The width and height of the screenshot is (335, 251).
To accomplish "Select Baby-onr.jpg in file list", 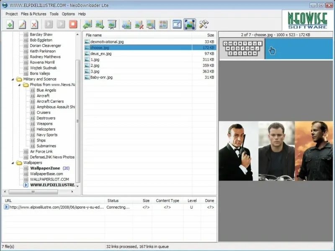I will [x=101, y=77].
